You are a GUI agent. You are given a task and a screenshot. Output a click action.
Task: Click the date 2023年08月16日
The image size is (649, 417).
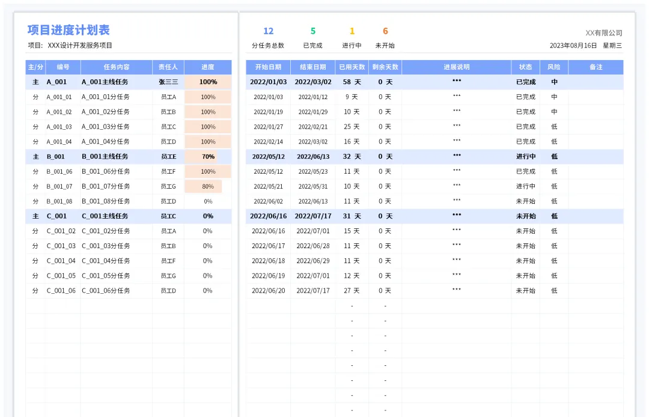tap(573, 46)
